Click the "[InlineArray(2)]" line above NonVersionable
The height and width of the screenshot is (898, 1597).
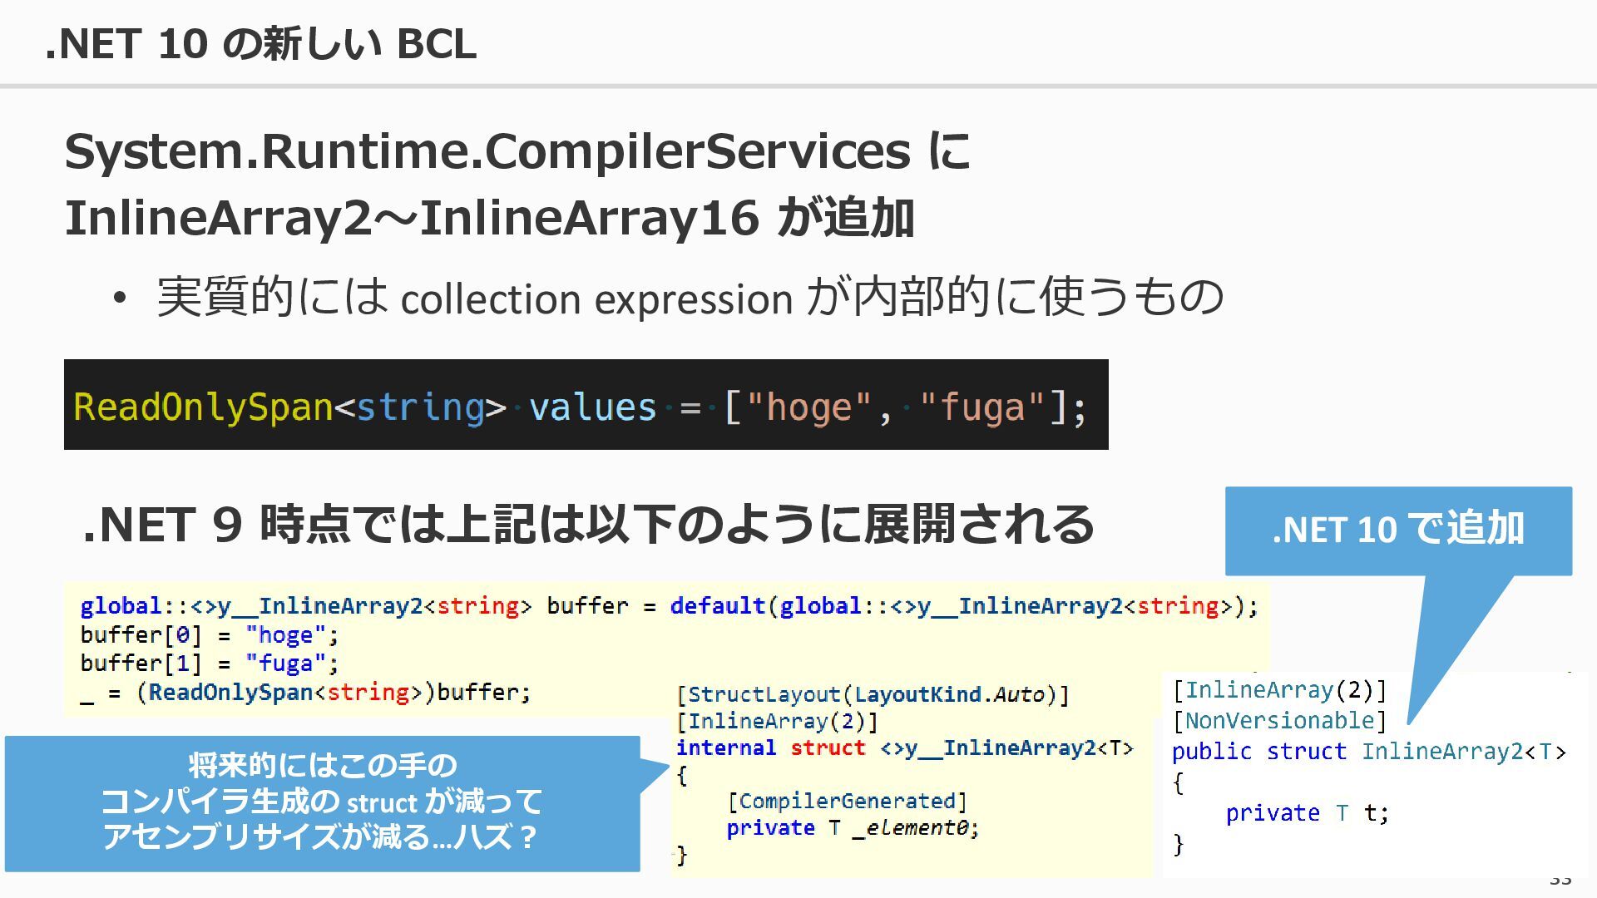pyautogui.click(x=1279, y=690)
